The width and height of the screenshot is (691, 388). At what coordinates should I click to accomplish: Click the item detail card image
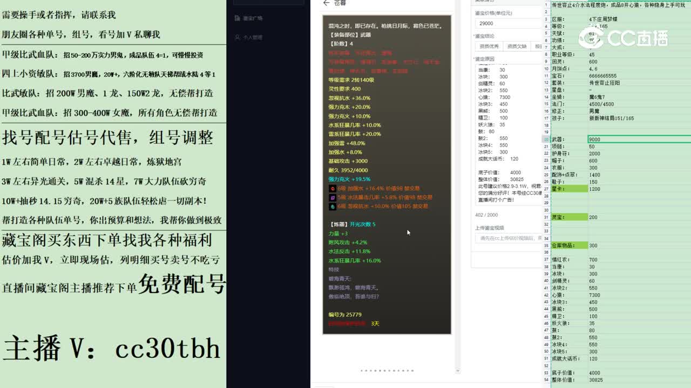[x=387, y=175]
